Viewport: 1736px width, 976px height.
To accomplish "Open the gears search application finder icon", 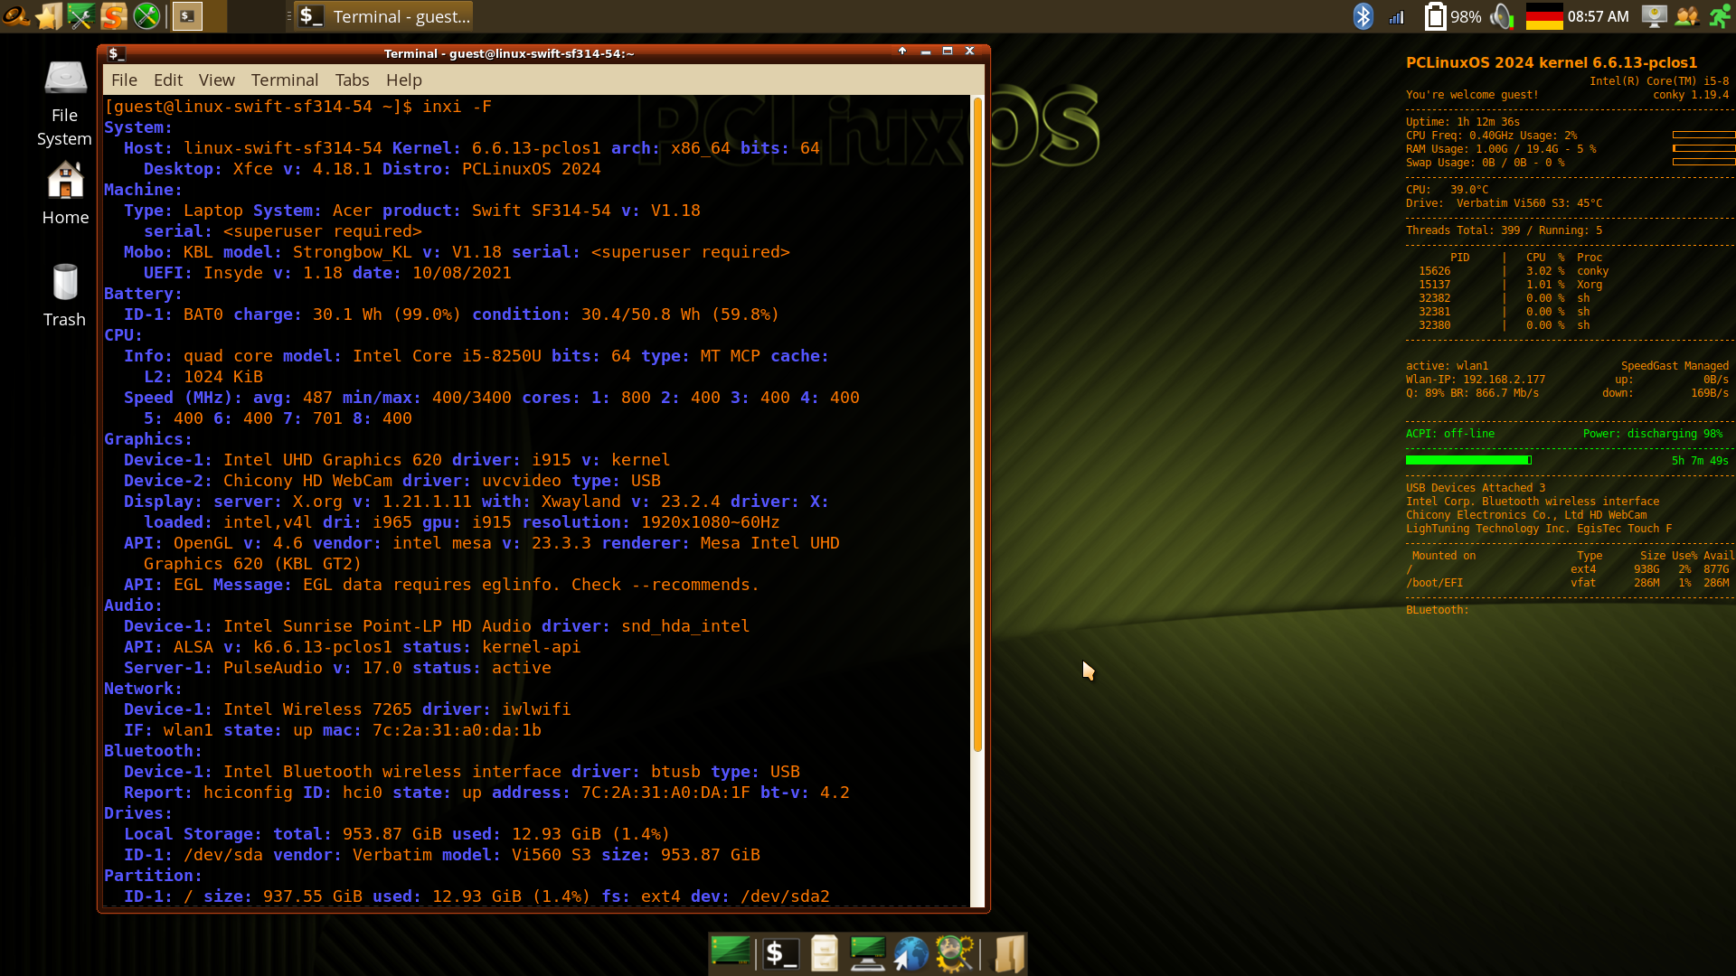I will pos(955,953).
